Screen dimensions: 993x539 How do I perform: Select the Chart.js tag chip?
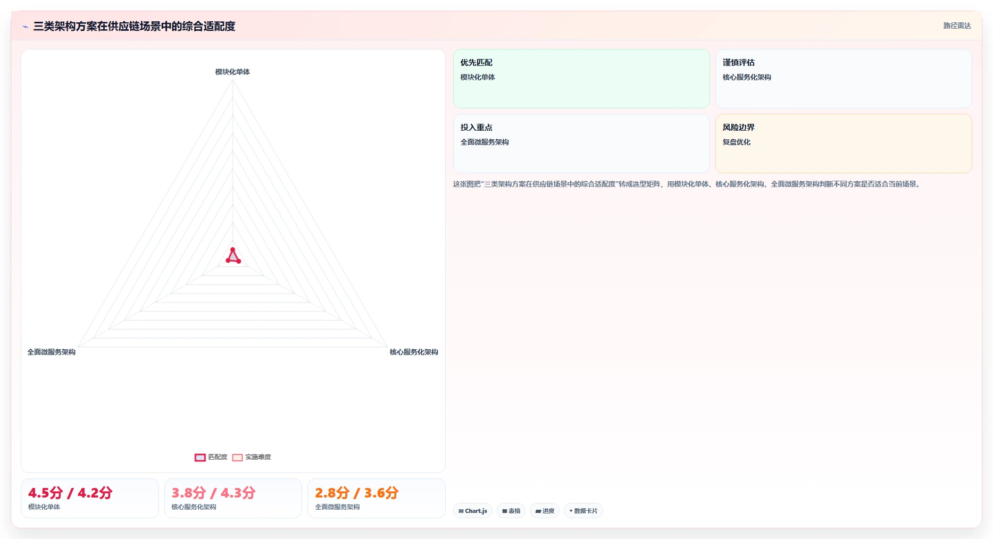pos(473,511)
